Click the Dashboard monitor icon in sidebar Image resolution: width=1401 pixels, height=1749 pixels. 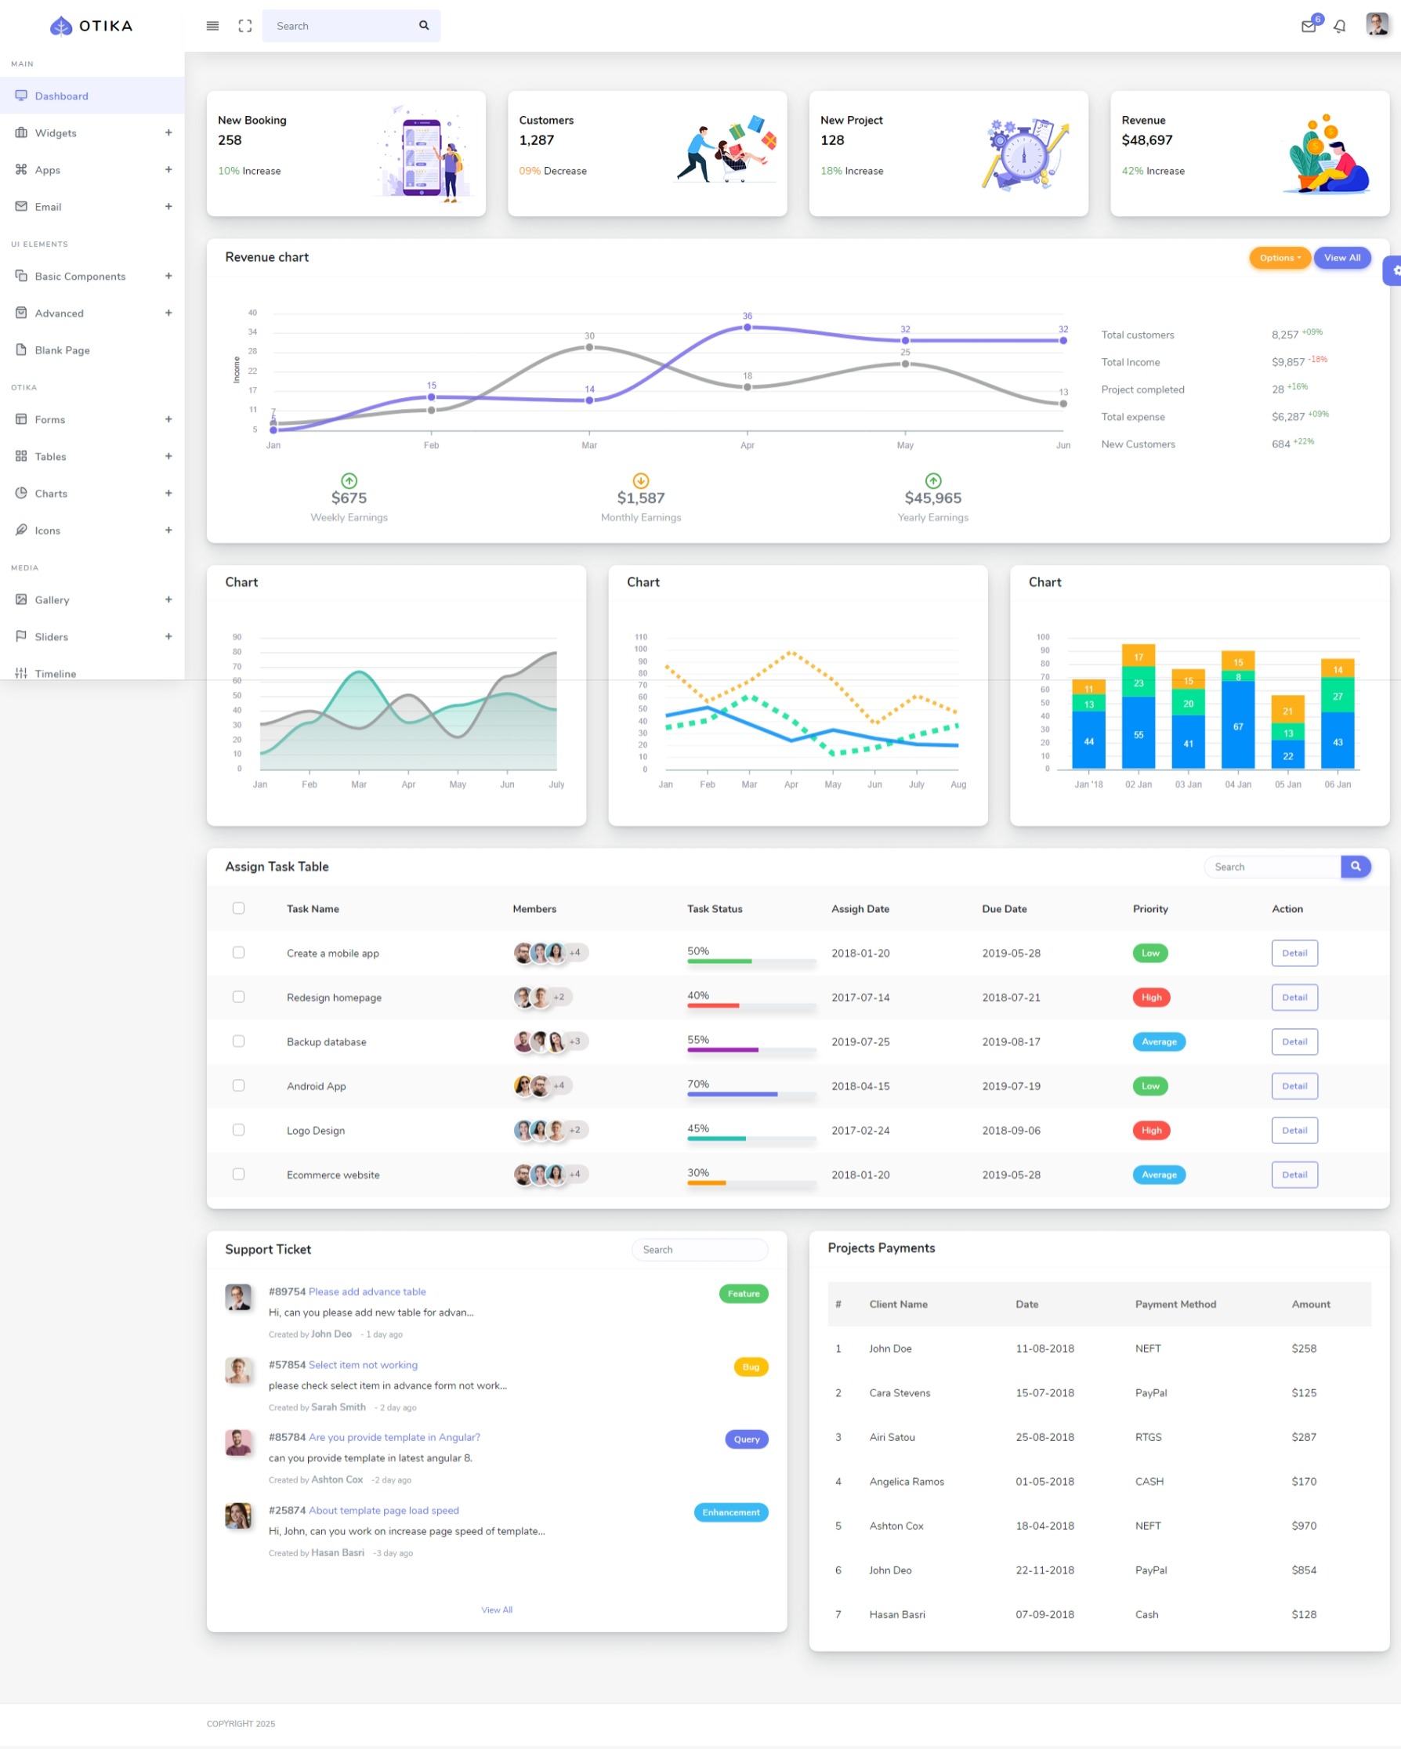21,96
